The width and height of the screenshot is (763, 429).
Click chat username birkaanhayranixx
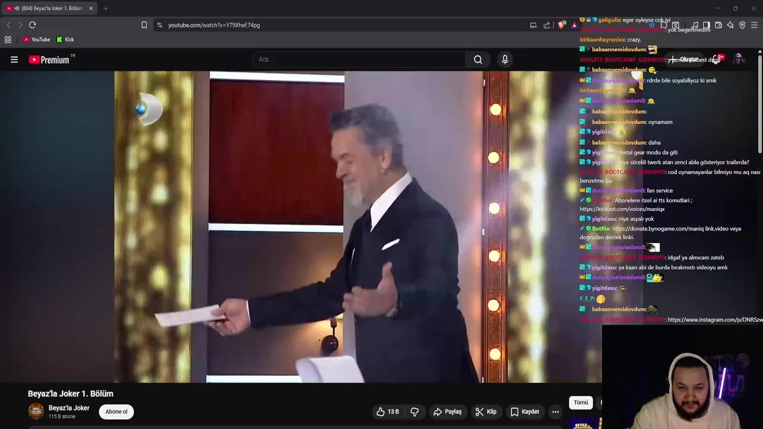(602, 40)
